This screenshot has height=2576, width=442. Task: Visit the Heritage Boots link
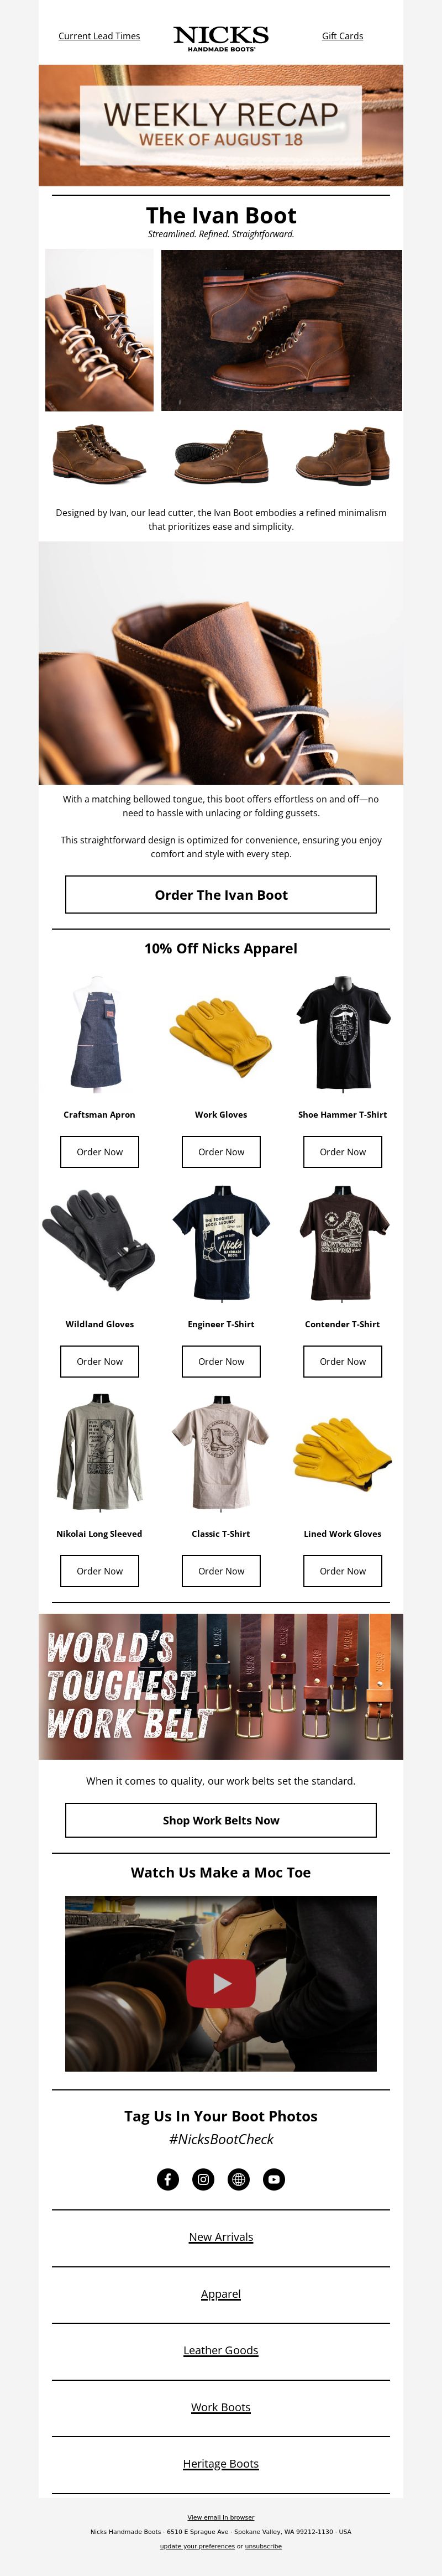(221, 2463)
